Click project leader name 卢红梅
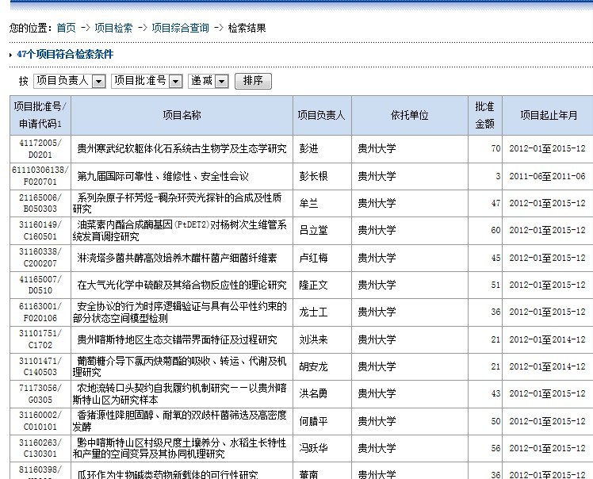 click(313, 258)
